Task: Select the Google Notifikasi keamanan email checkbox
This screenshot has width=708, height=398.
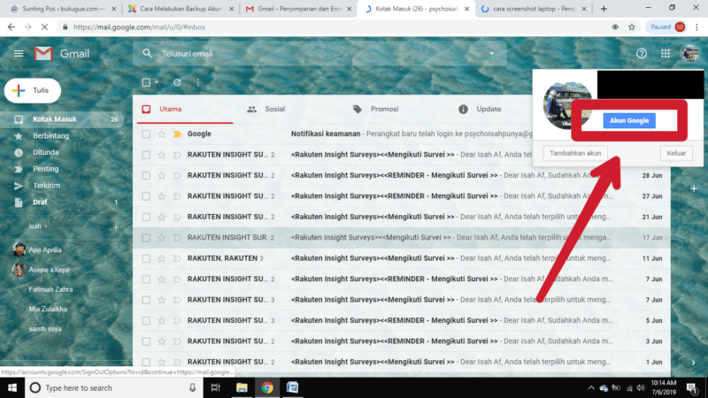Action: pos(146,134)
